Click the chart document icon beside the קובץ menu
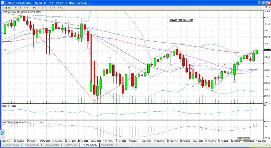 (x=2, y=7)
